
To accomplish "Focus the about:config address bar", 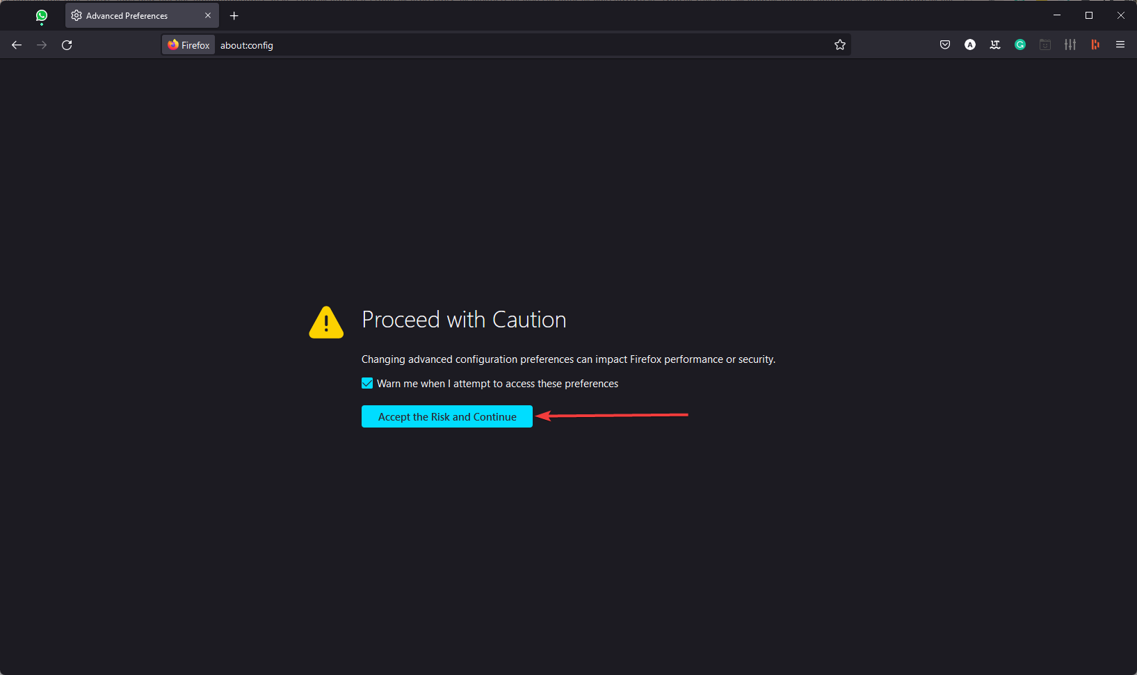I will tap(522, 44).
